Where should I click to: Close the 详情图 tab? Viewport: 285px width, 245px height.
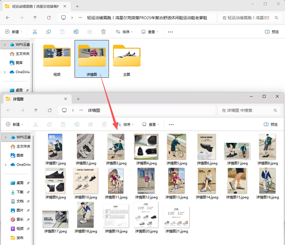coord(66,99)
